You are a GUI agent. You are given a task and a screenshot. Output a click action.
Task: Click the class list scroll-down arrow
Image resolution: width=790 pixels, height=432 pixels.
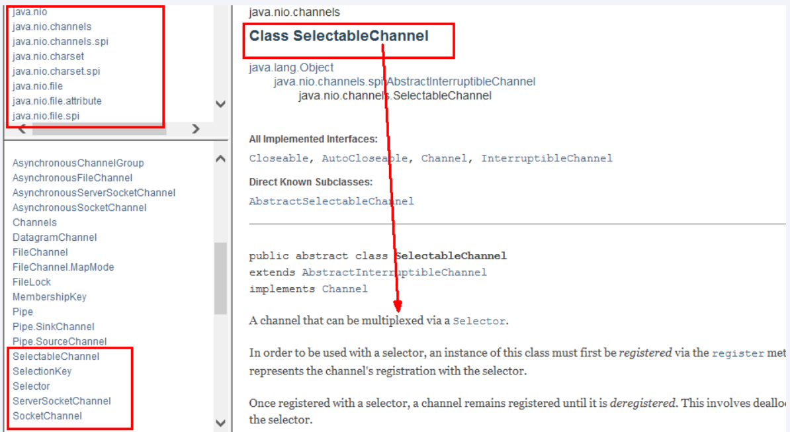tap(221, 422)
